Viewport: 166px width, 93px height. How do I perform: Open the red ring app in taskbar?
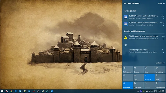(7, 91)
